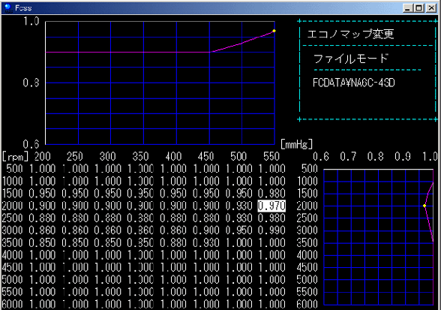Viewport: 441px width, 310px height.
Task: Click the yellow point on the top graph
Action: [274, 31]
